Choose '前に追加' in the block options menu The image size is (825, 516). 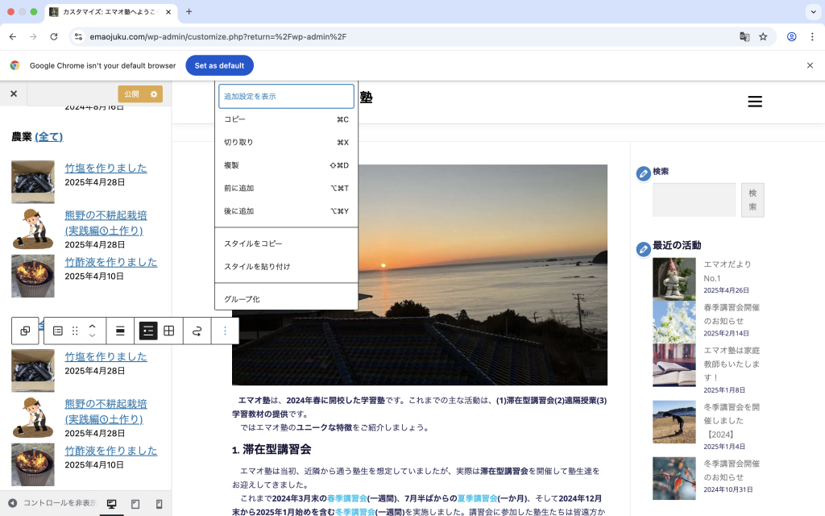(x=286, y=188)
